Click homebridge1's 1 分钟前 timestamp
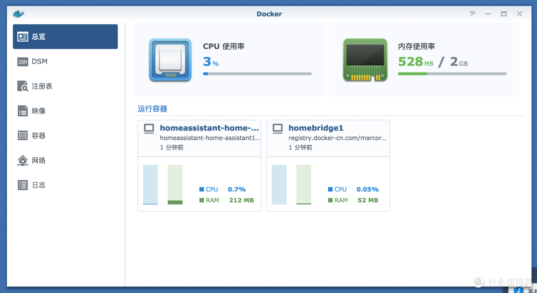 pyautogui.click(x=300, y=147)
